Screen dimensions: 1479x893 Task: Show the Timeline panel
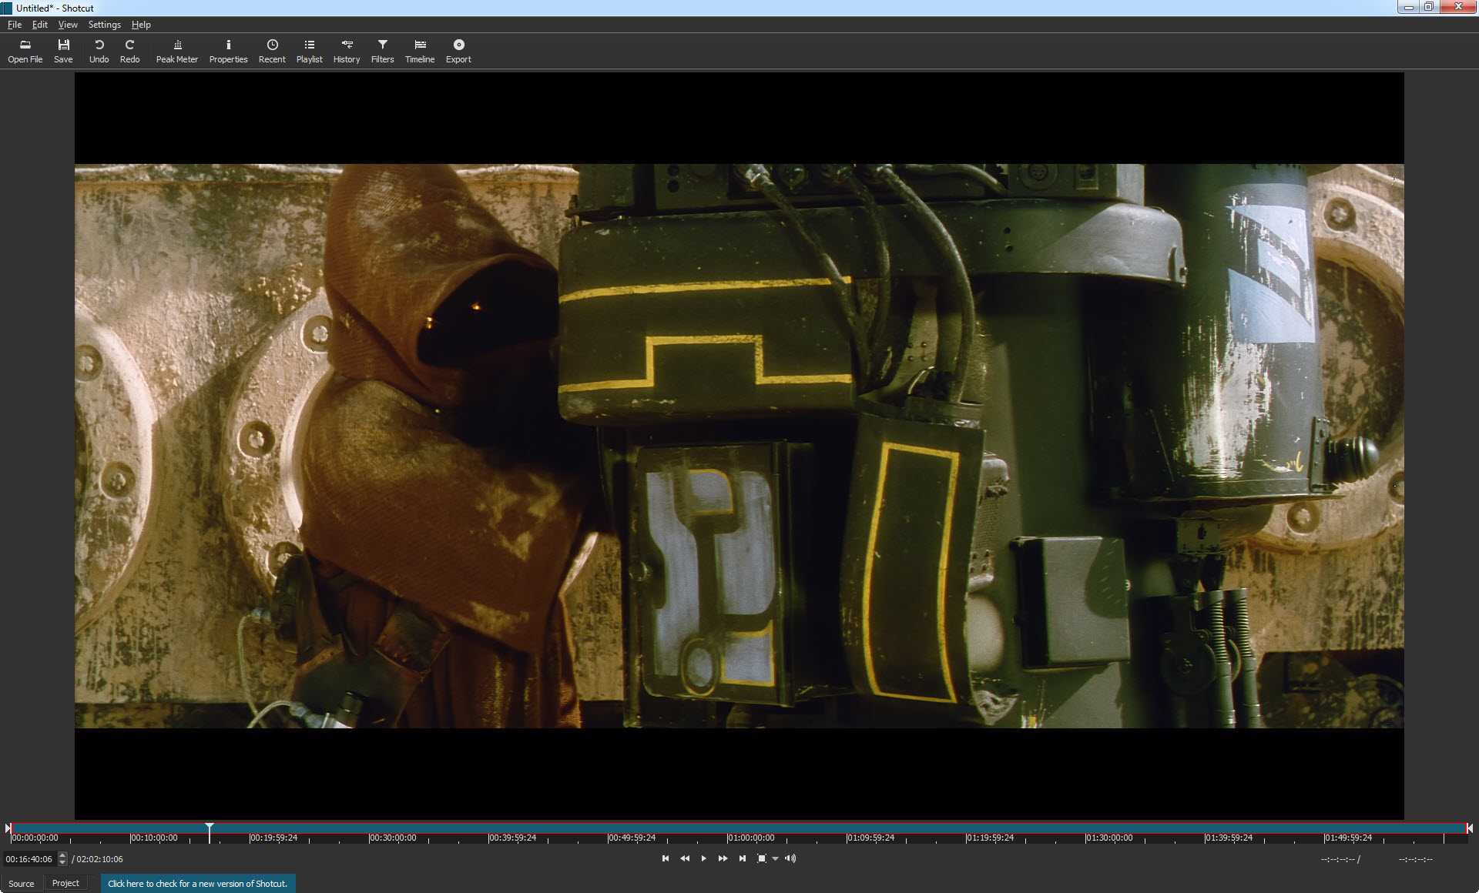click(x=420, y=51)
